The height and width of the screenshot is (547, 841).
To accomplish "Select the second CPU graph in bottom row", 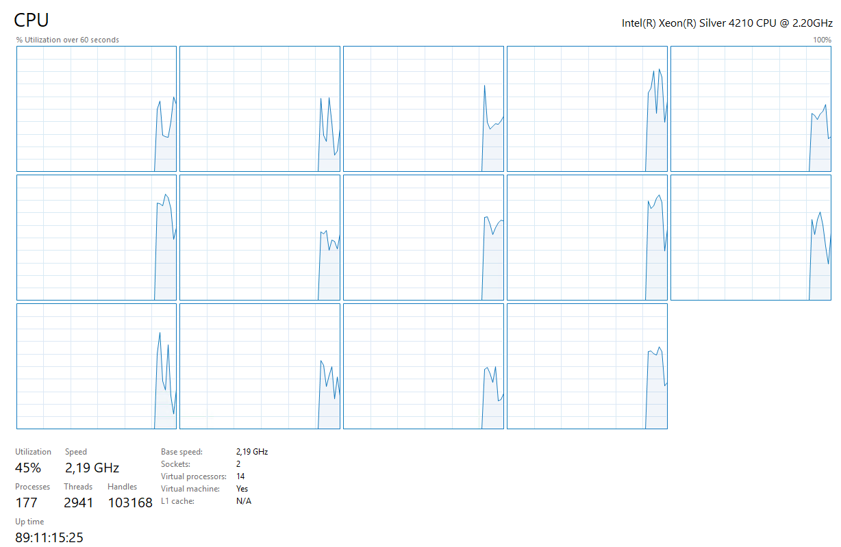I will point(260,366).
